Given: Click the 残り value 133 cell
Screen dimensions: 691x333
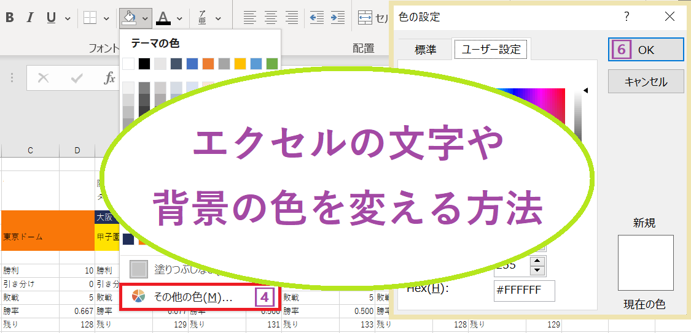Looking at the screenshot, I should point(357,324).
